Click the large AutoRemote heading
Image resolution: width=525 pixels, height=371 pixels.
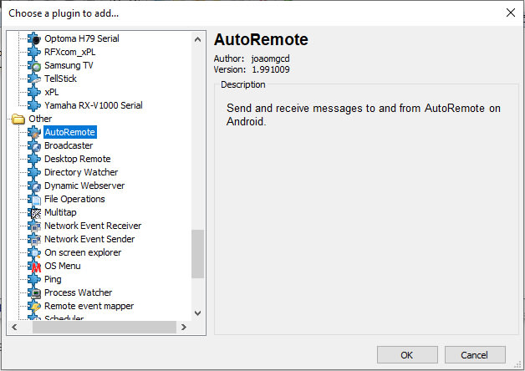[261, 39]
